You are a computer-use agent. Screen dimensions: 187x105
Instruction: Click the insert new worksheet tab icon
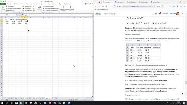click(x=53, y=98)
